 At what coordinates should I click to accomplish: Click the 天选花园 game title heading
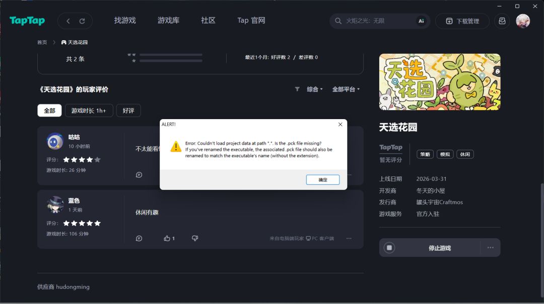(398, 128)
